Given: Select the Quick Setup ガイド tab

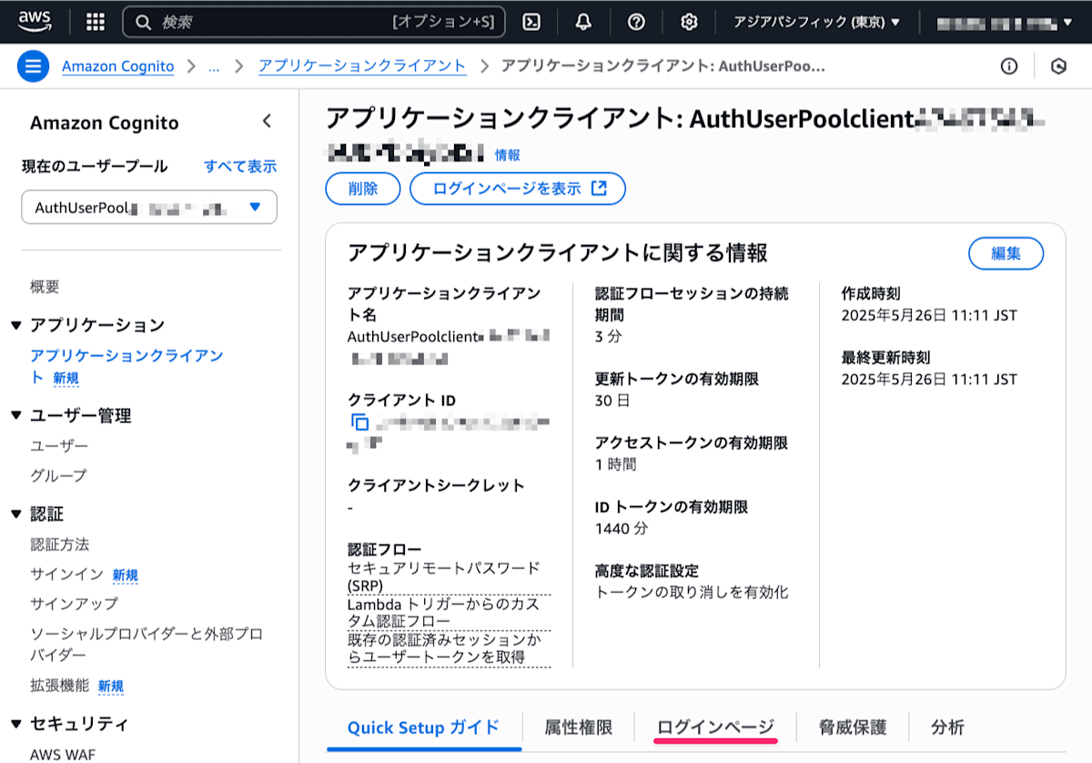Looking at the screenshot, I should [x=424, y=727].
